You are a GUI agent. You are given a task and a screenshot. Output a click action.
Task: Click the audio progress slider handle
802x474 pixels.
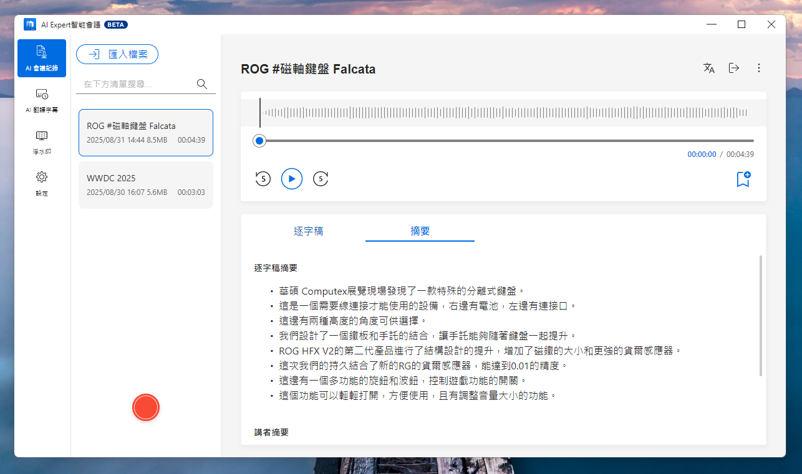[x=259, y=141]
